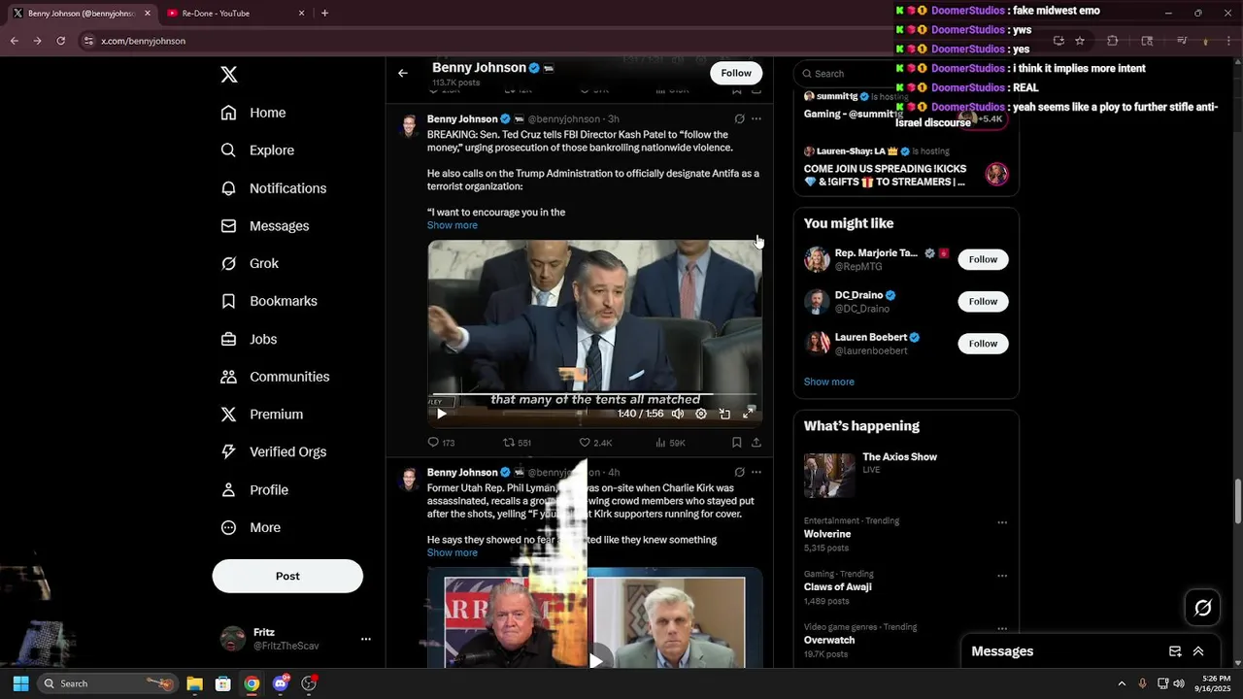The width and height of the screenshot is (1243, 699).
Task: Go back using profile back arrow
Action: [x=403, y=73]
